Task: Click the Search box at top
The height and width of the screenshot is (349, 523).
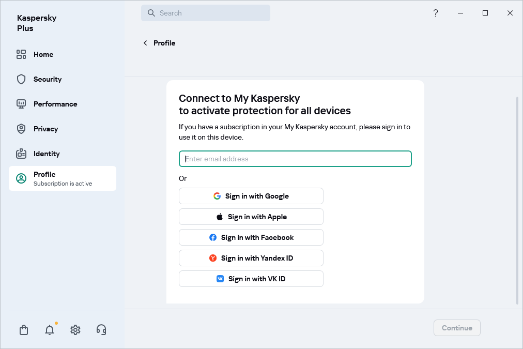Action: pos(206,13)
